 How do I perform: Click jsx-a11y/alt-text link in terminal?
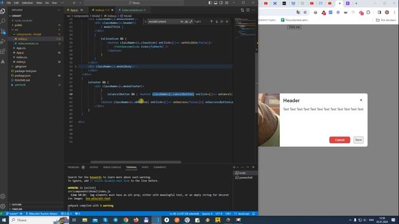(98, 198)
